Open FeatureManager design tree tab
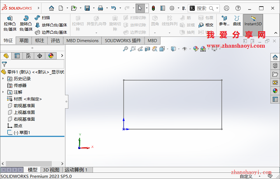Image resolution: width=280 pixels, height=179 pixels. pos(6,56)
